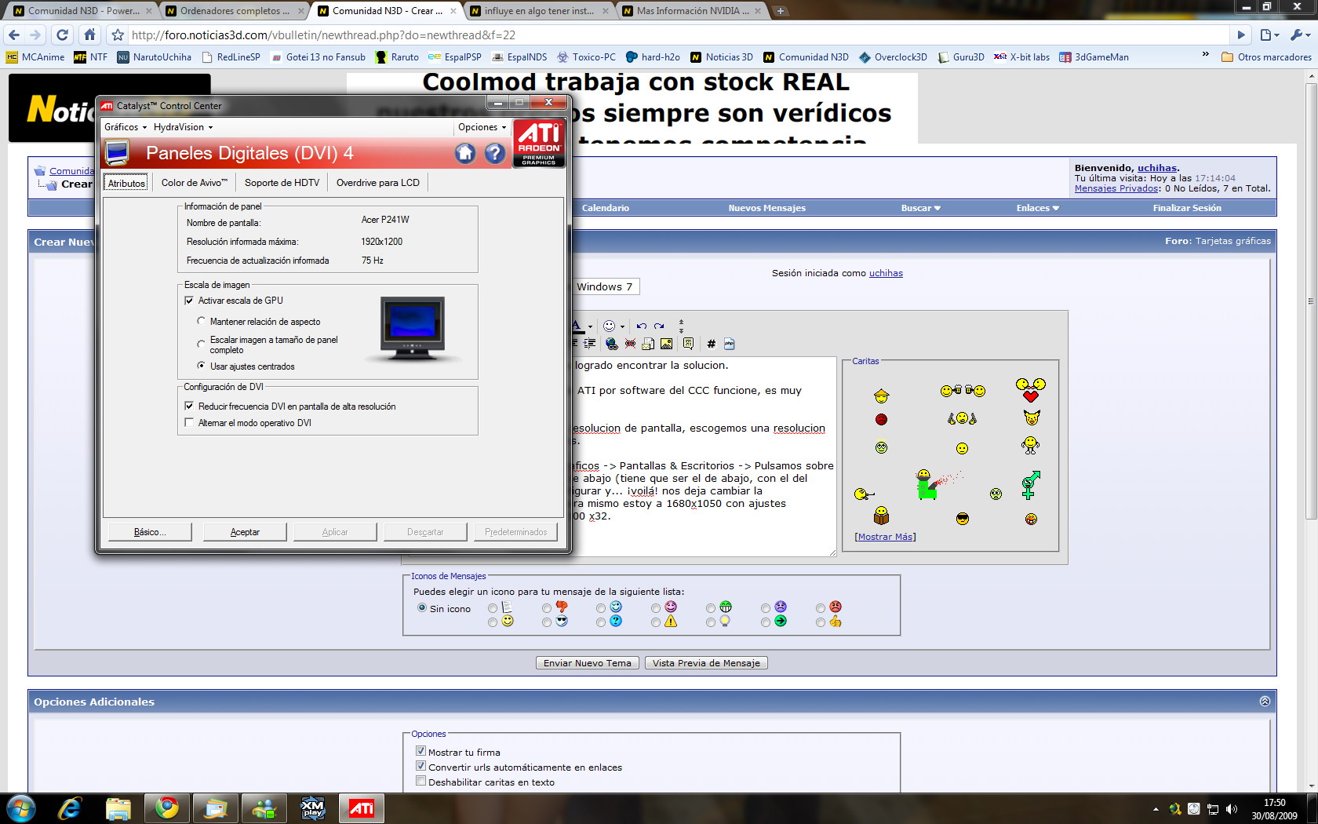Select Usar ajustes centrados radio button
The width and height of the screenshot is (1318, 824).
pos(202,366)
